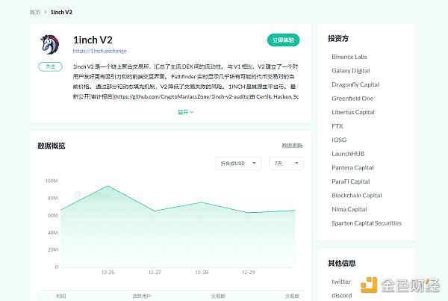
Task: Open the Dragonfly Capital investor entry
Action: (x=355, y=84)
